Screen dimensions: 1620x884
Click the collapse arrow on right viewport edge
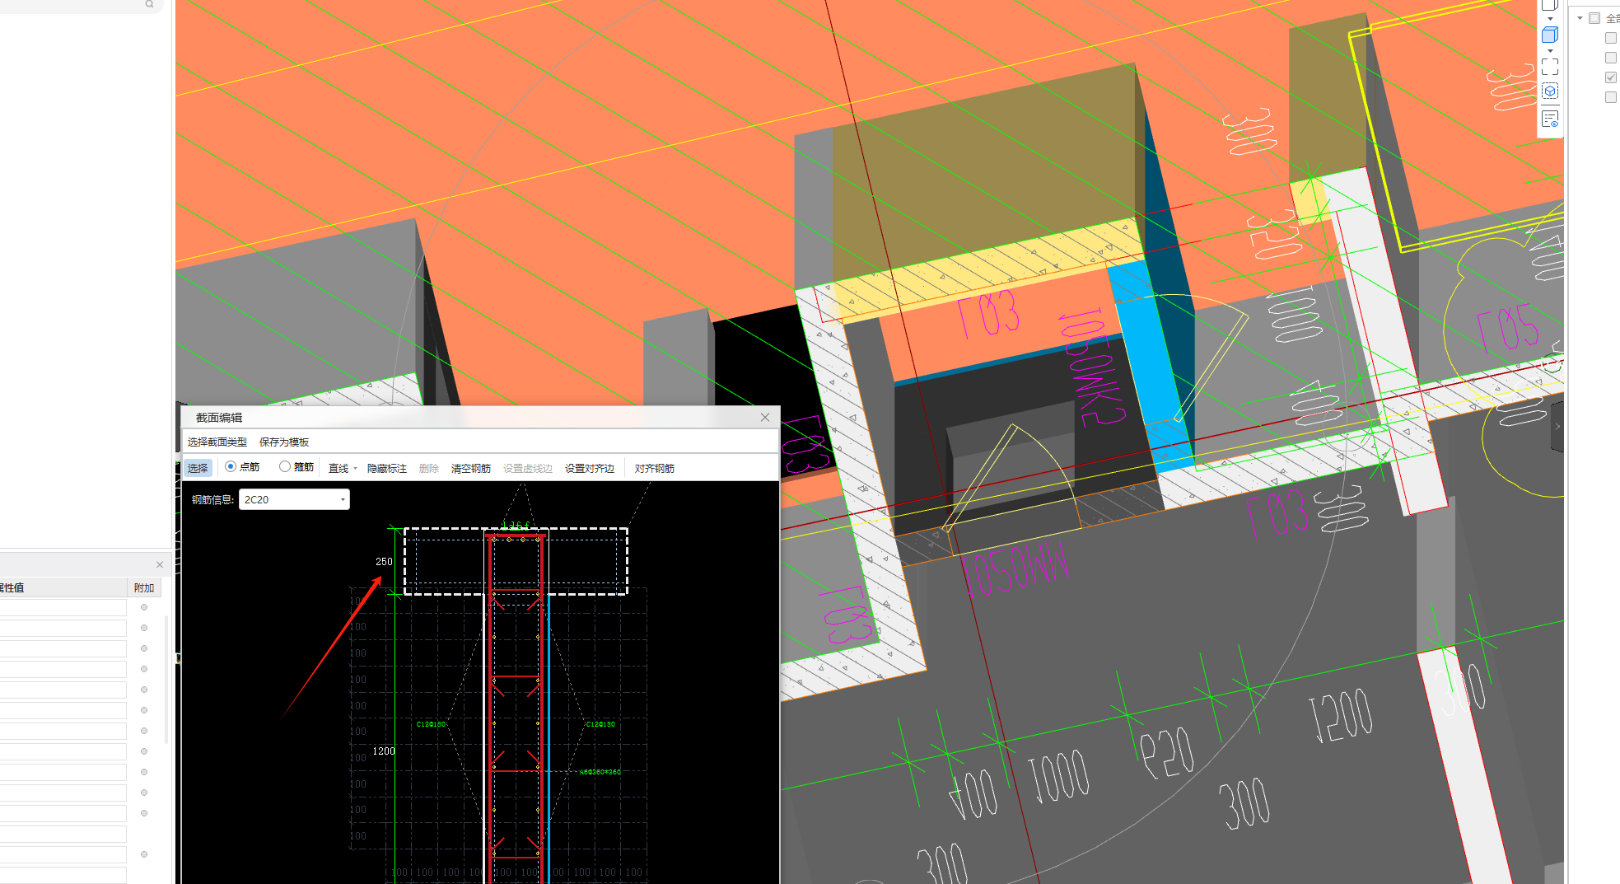[1557, 427]
